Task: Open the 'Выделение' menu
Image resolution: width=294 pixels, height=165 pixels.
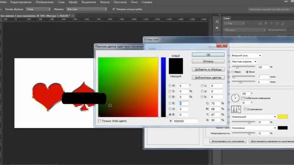Action: coord(89,2)
